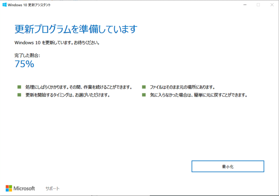
Task: Click the 最小化 button
Action: coord(228,166)
